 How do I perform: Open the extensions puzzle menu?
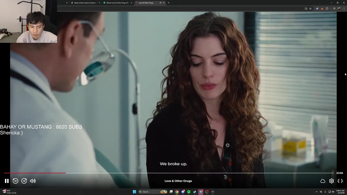[327, 8]
